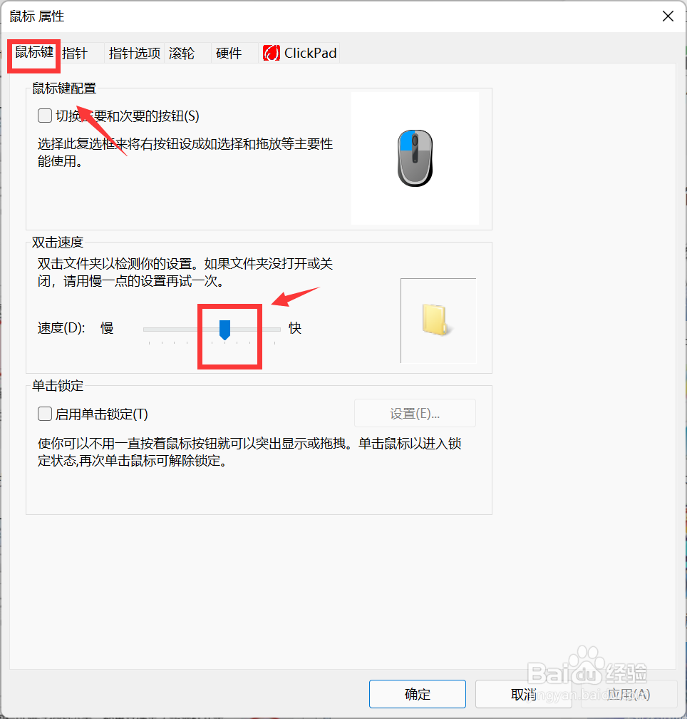The width and height of the screenshot is (687, 719).
Task: Open the ClickPad tab
Action: [300, 53]
